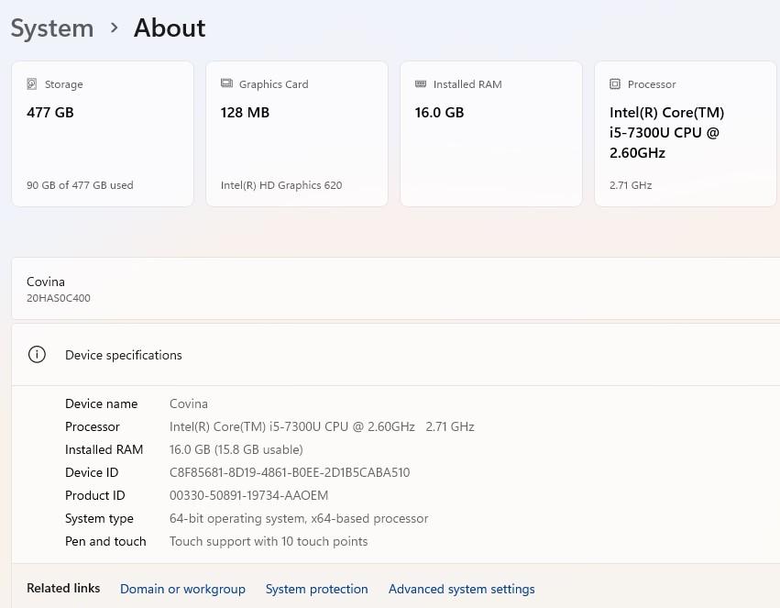This screenshot has width=780, height=608.
Task: Click Product ID value 00330-50891-19734-AAOEM
Action: coord(248,495)
